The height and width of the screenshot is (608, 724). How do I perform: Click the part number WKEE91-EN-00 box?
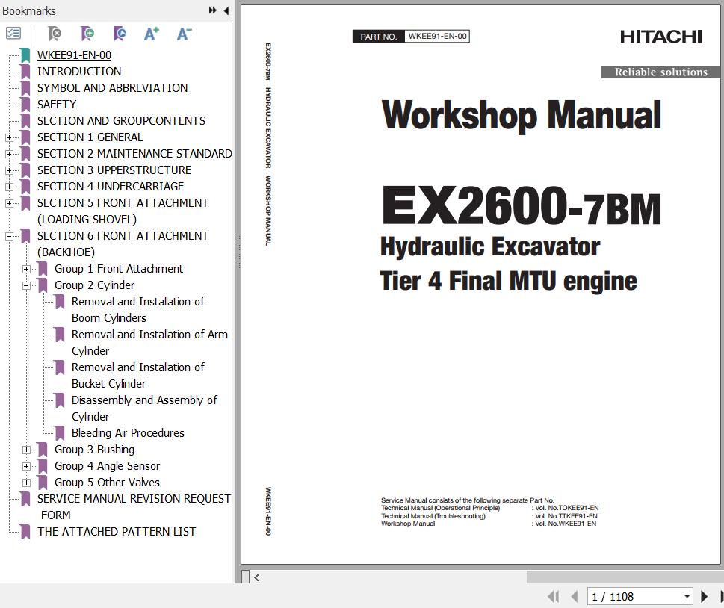437,37
